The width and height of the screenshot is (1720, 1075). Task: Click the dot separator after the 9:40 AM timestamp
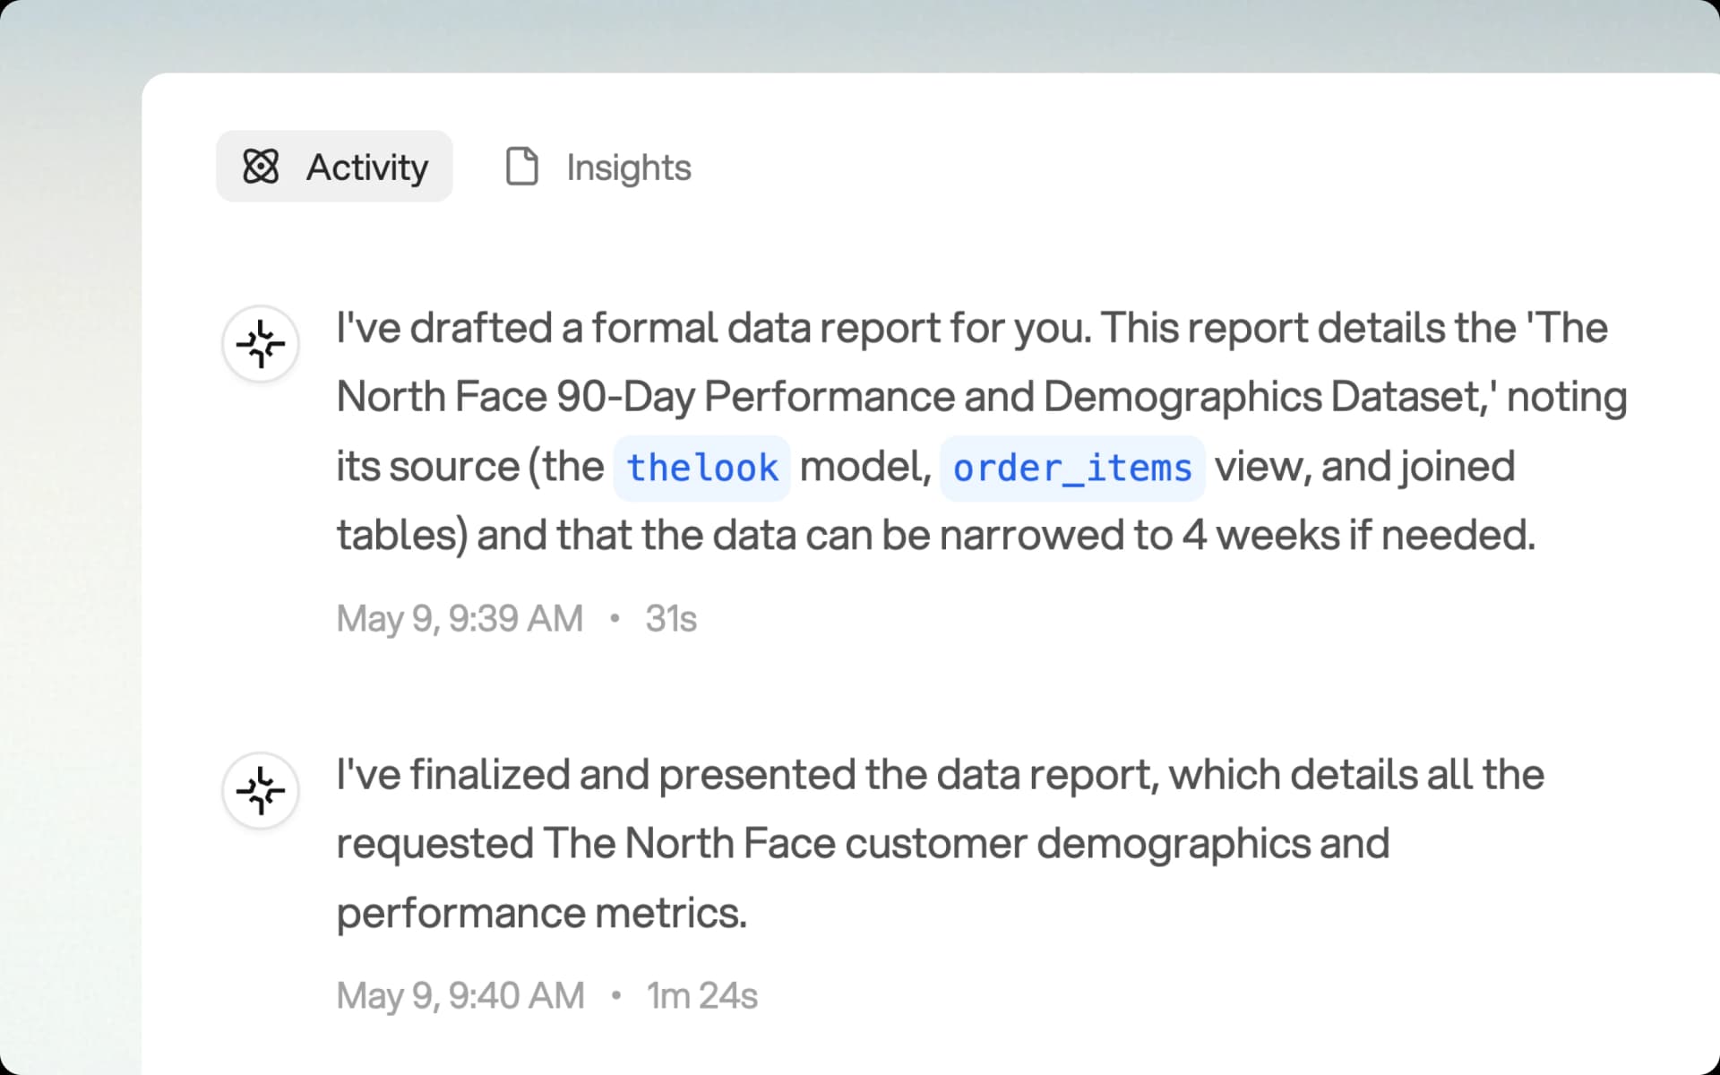point(615,995)
